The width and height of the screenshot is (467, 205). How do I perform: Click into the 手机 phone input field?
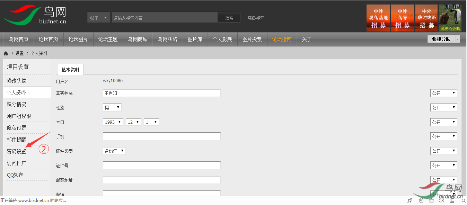pos(161,136)
